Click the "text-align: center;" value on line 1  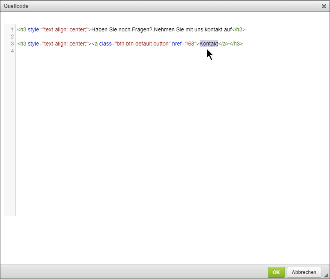(65, 29)
